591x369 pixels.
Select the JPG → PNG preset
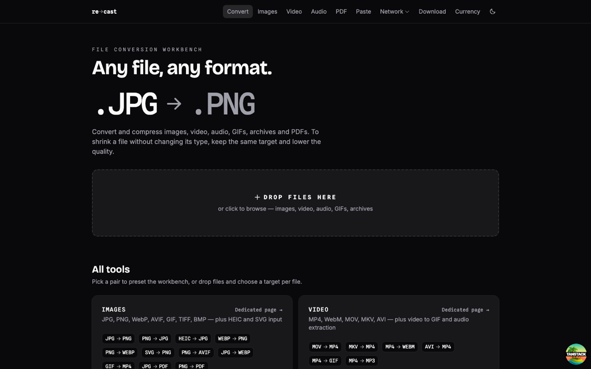point(119,338)
